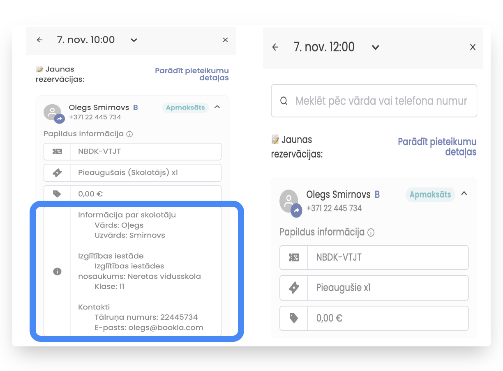This screenshot has width=503, height=371.
Task: Click the Apmaksāts badge in left panel
Action: tap(185, 108)
